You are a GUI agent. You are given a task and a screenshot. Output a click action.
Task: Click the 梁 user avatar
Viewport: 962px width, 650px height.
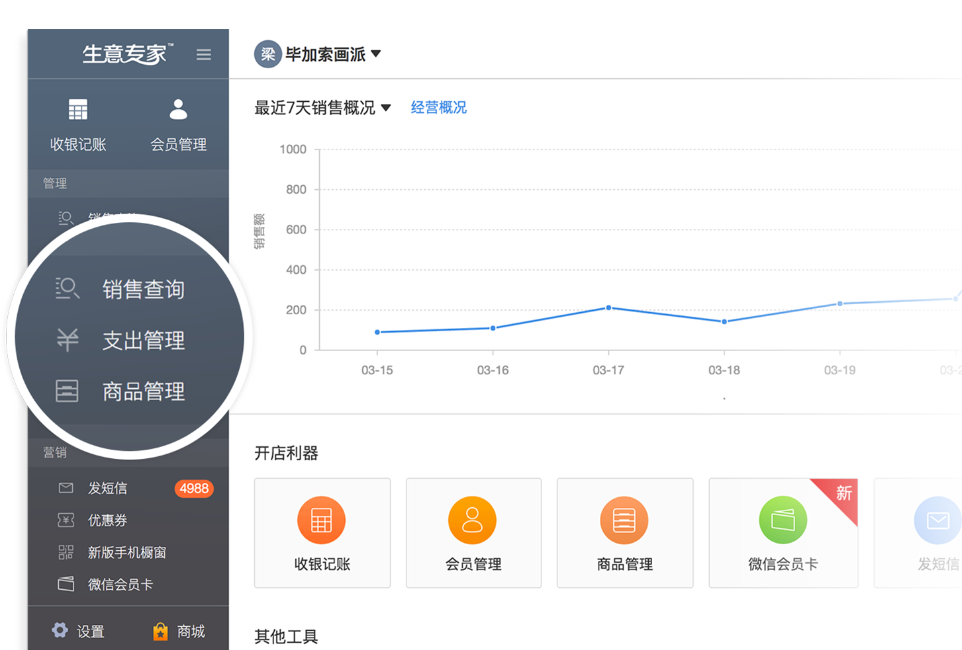pos(267,54)
